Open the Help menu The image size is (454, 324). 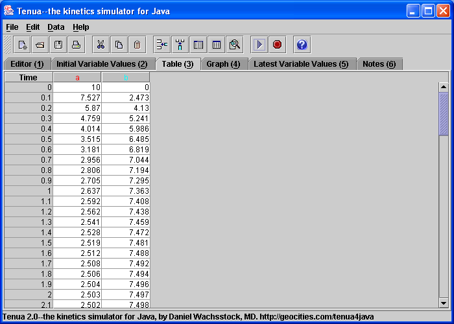tap(81, 27)
